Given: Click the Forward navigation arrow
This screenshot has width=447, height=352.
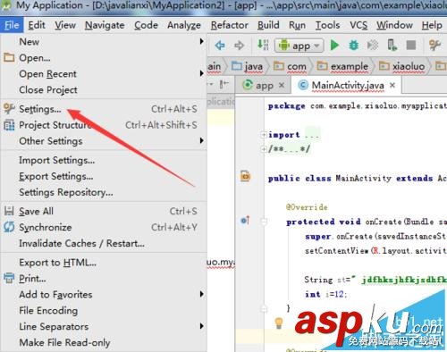Looking at the screenshot, I should 239,46.
